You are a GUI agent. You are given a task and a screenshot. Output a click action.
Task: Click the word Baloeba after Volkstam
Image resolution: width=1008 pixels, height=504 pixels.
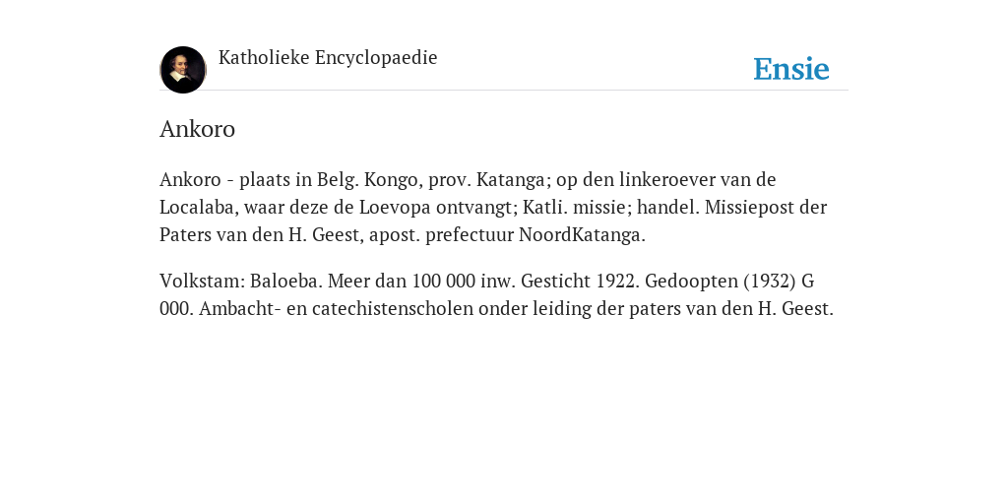286,281
